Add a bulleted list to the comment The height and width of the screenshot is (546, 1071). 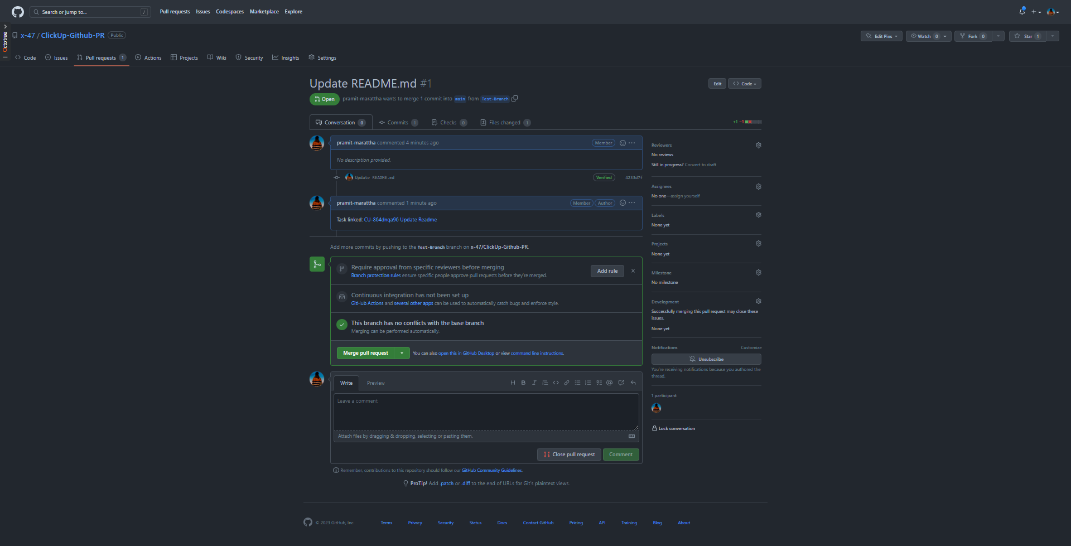tap(577, 383)
